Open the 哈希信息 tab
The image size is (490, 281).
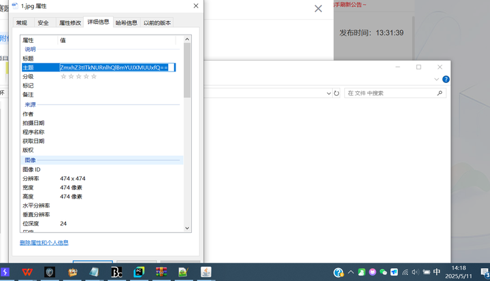coord(127,23)
